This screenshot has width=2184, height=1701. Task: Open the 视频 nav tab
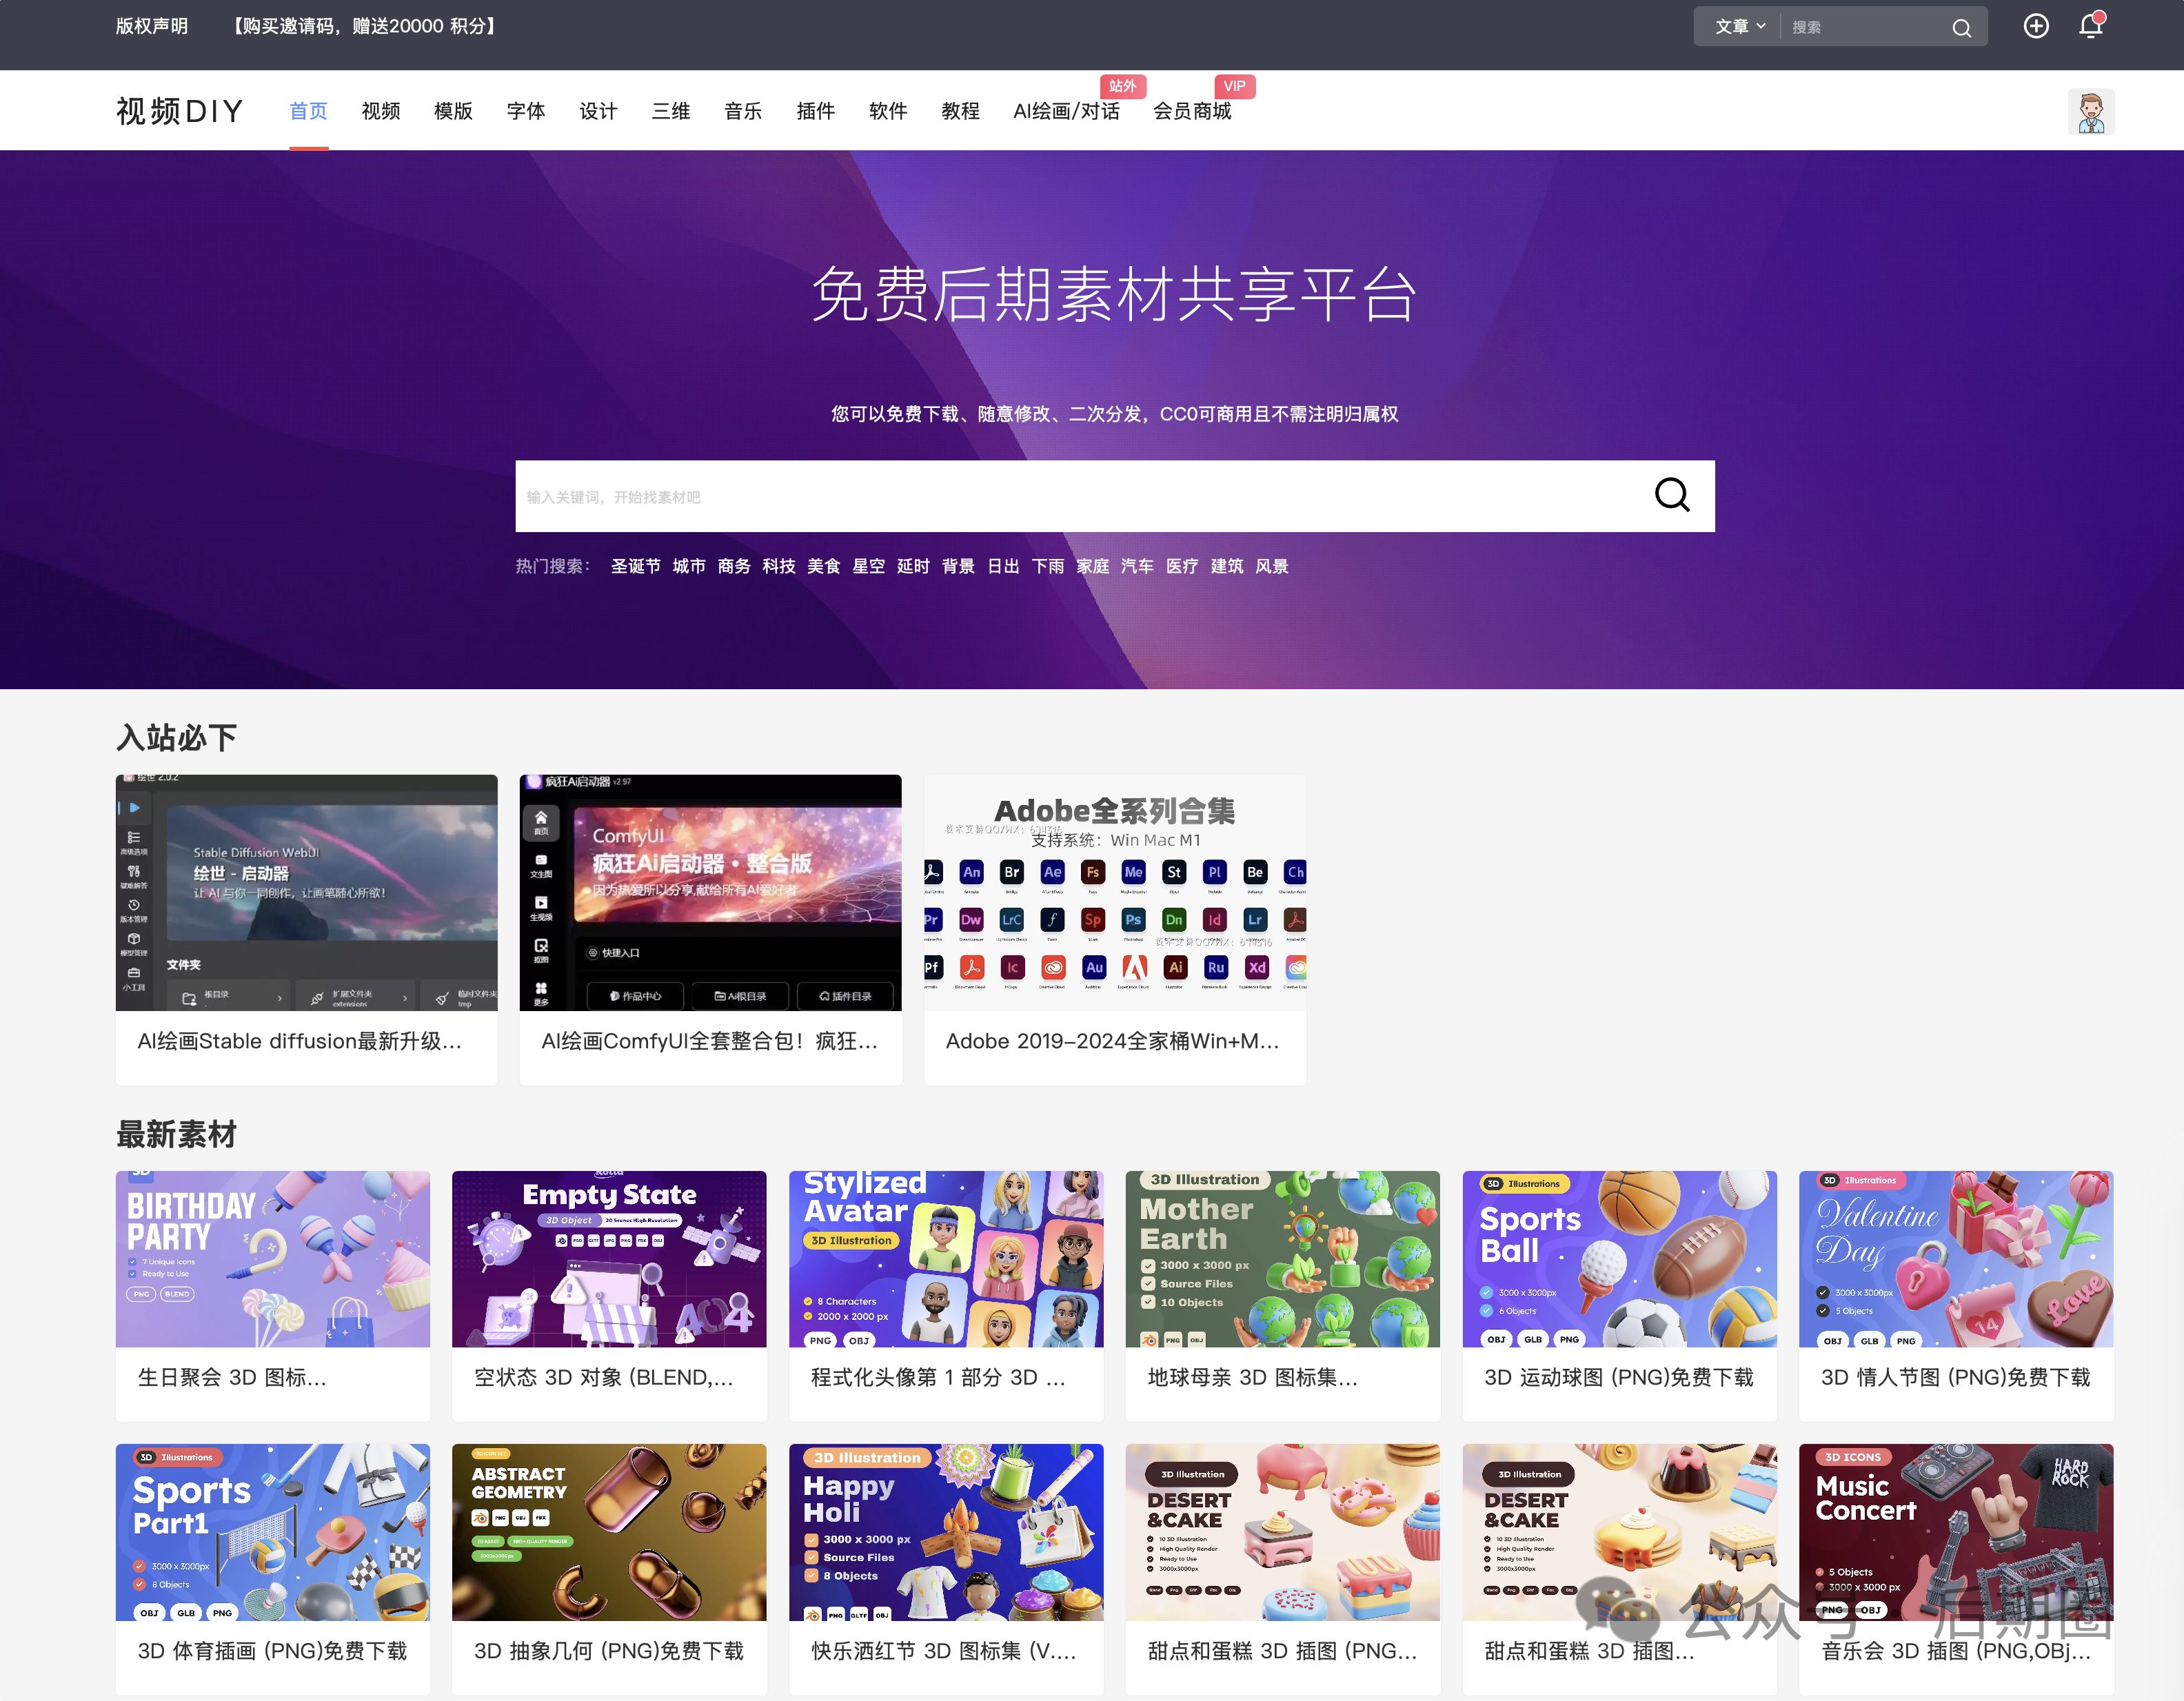[x=381, y=111]
